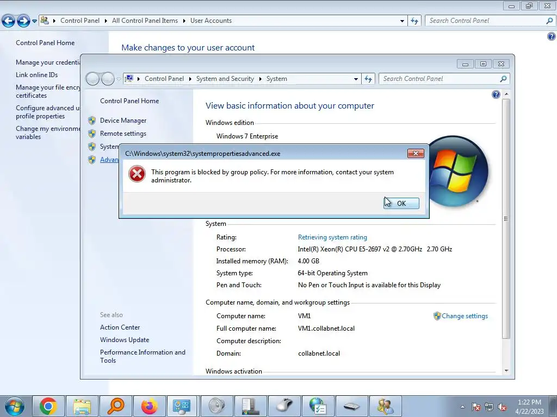The height and width of the screenshot is (417, 557).
Task: Open the System window address history dropdown
Action: pos(356,79)
